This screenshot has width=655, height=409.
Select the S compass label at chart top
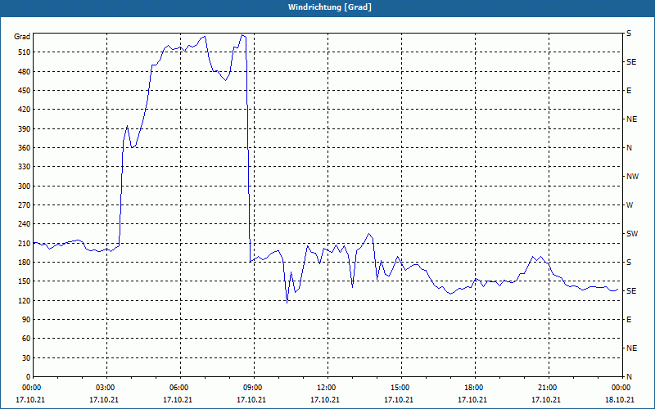pyautogui.click(x=629, y=34)
